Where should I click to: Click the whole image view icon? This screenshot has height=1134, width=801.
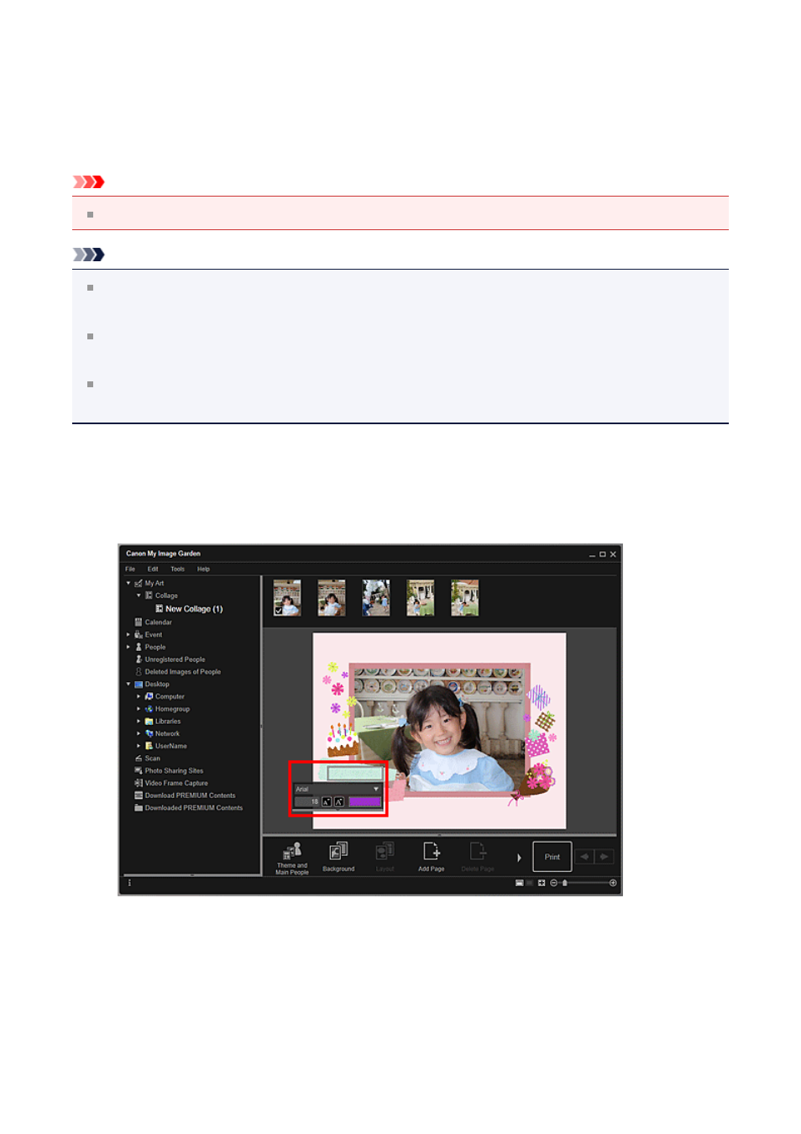[x=542, y=883]
